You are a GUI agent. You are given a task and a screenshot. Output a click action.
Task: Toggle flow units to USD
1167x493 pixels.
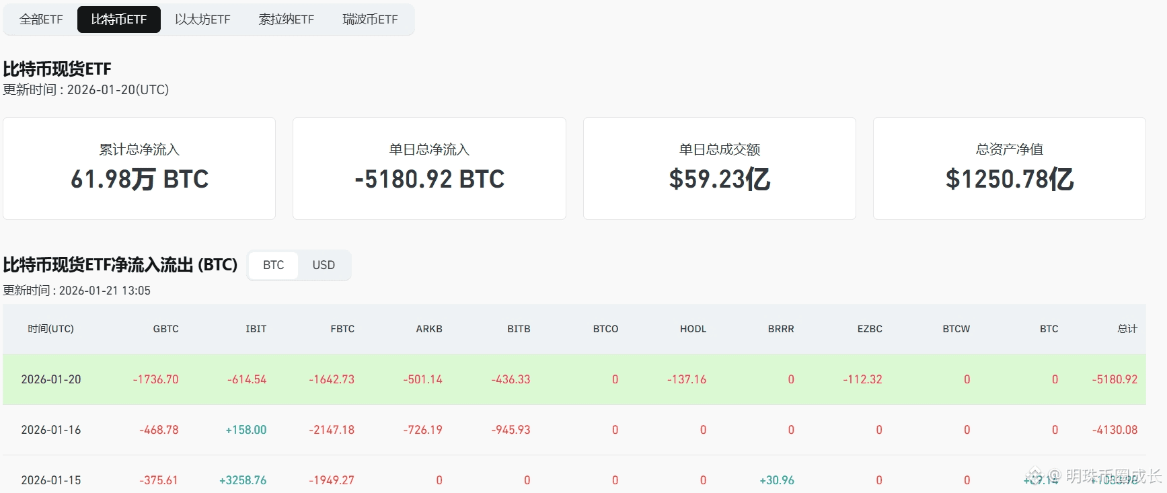pos(324,265)
